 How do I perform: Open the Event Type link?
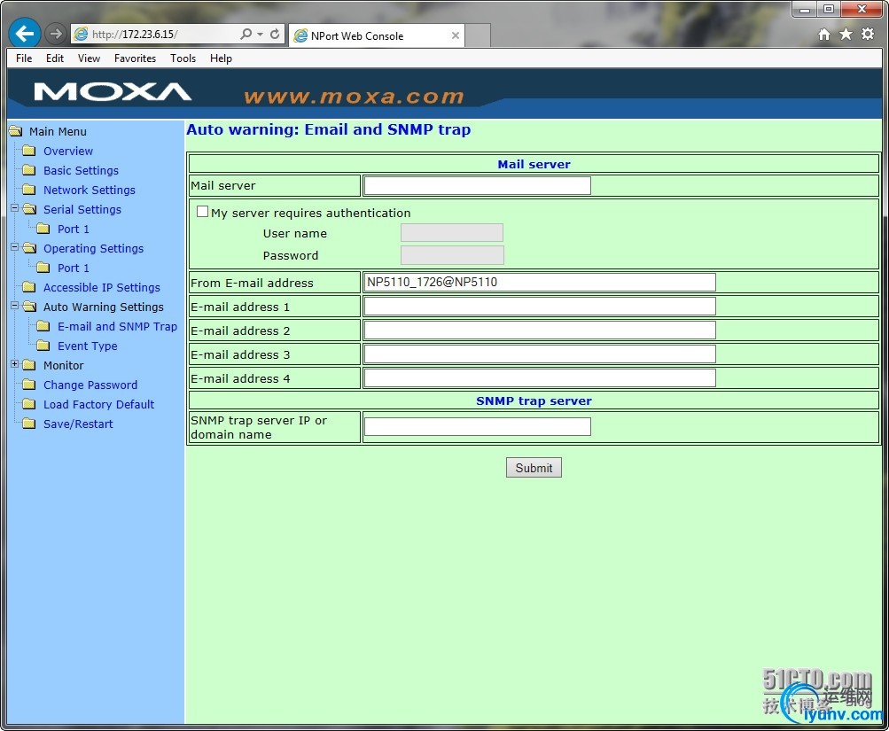88,346
